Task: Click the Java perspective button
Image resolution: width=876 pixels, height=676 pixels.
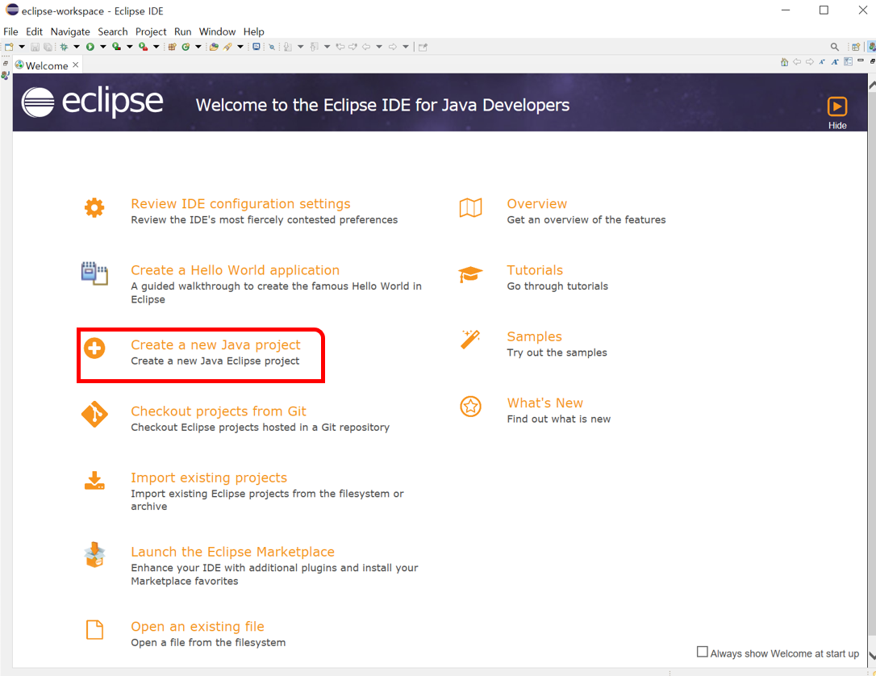Action: [871, 47]
